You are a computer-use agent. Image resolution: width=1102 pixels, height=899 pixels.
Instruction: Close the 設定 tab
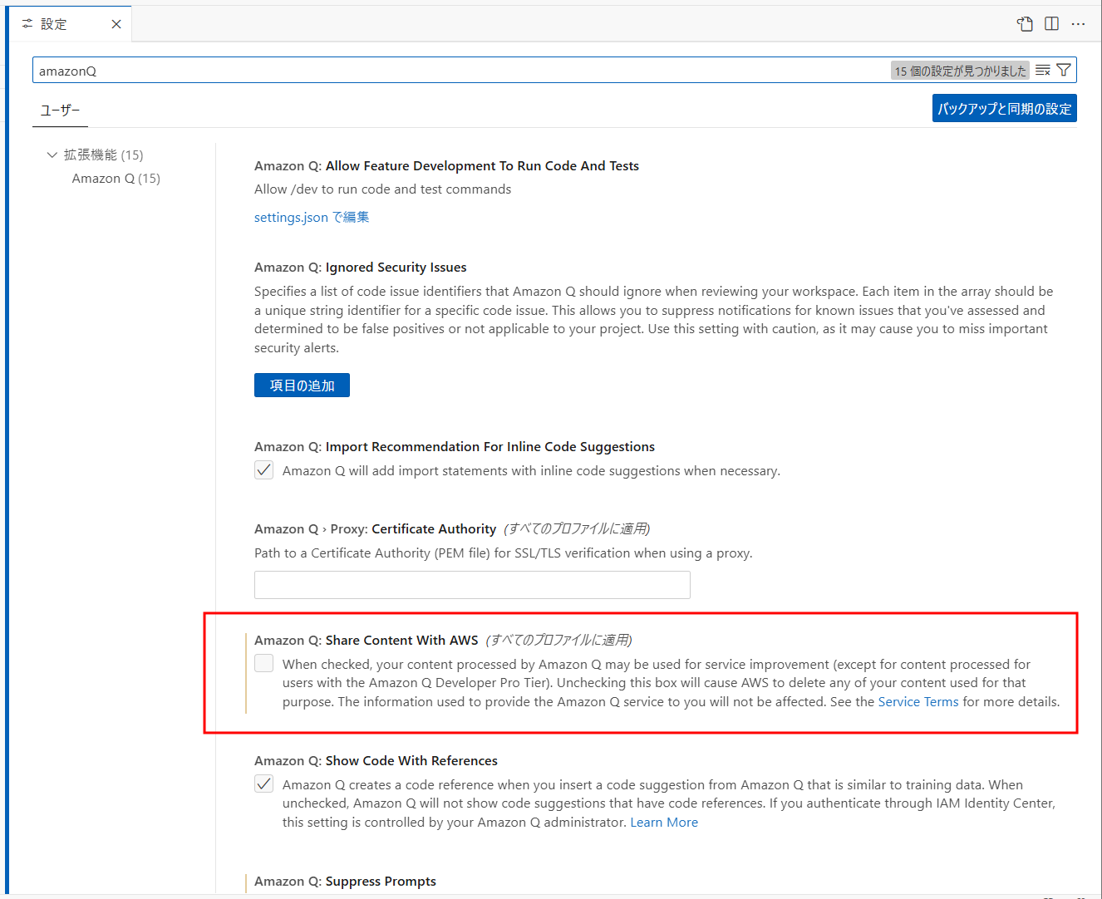pos(116,24)
